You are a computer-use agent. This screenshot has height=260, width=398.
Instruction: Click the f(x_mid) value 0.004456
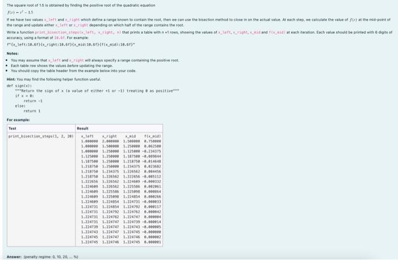click(x=152, y=171)
